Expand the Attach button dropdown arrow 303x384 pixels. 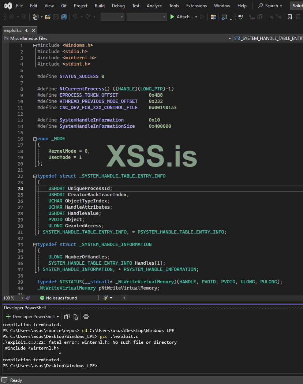[x=196, y=17]
